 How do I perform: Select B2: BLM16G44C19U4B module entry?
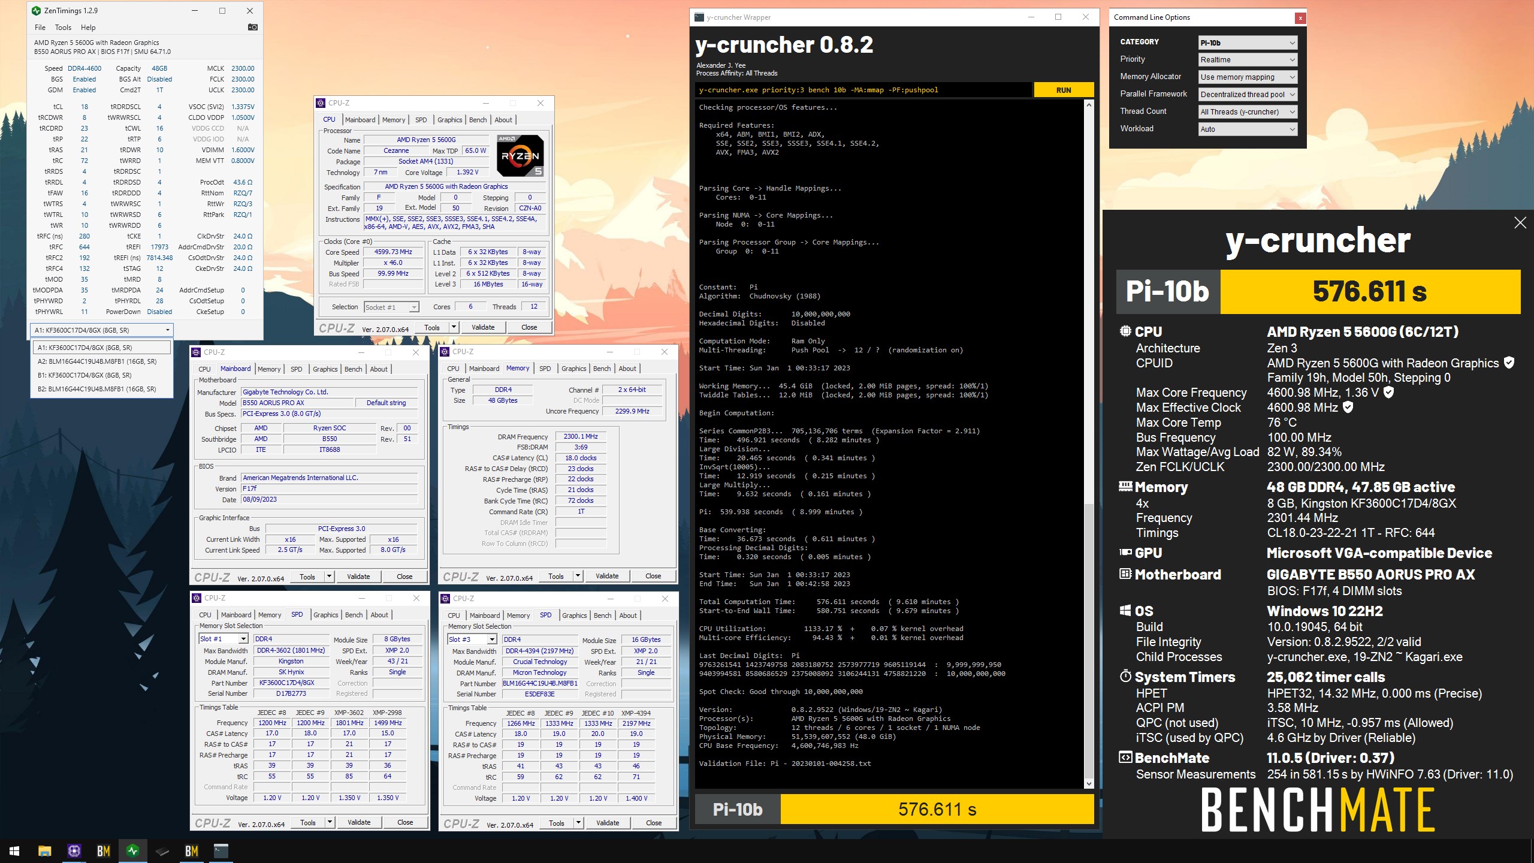coord(101,389)
